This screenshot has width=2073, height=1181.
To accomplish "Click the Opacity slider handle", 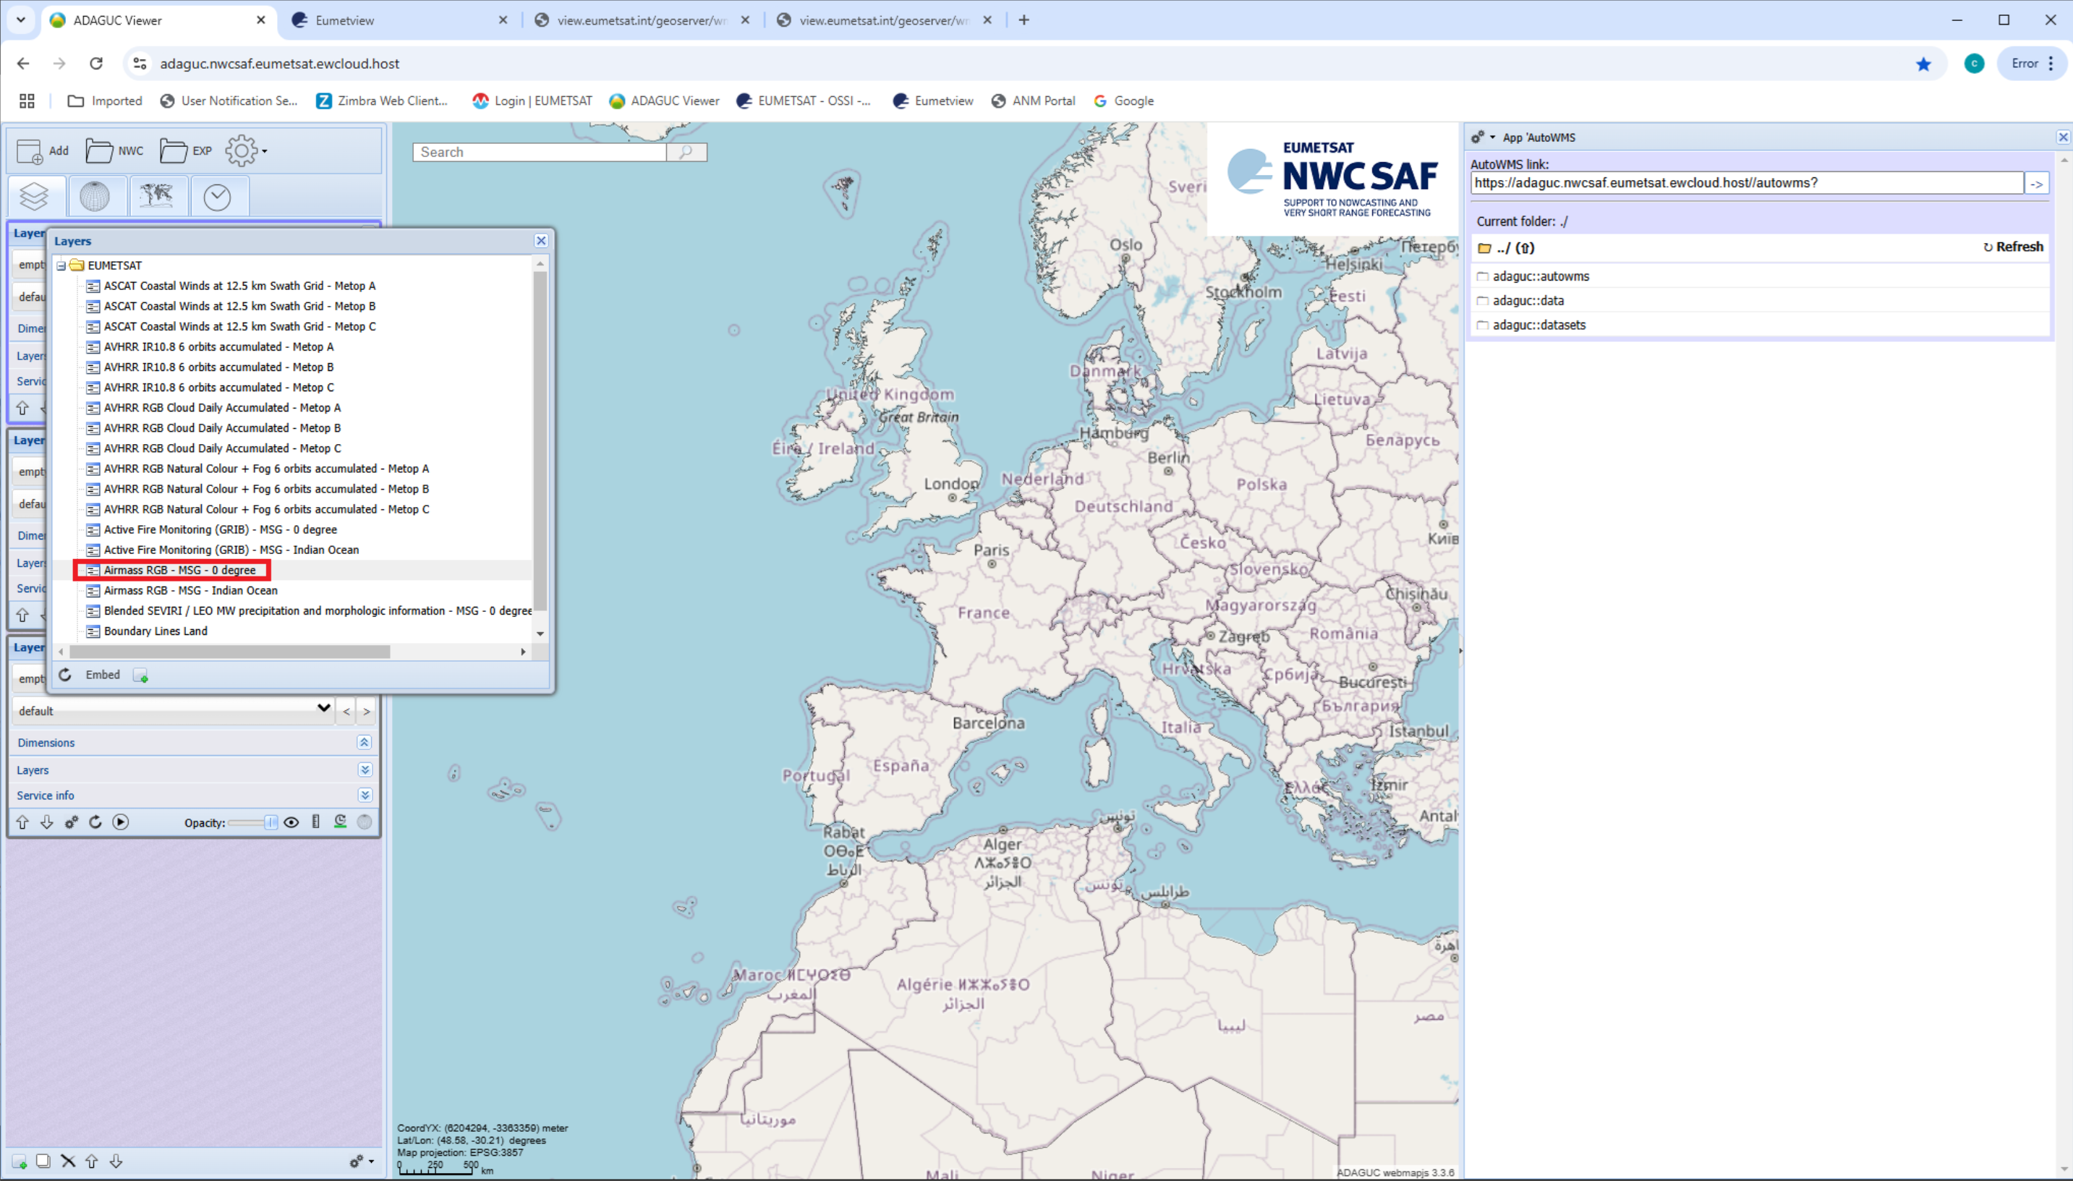I will point(271,822).
